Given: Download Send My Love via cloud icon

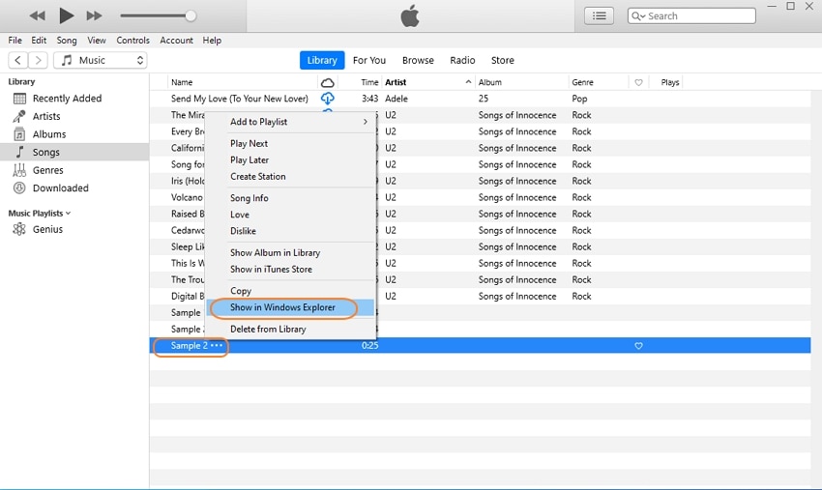Looking at the screenshot, I should pos(328,98).
